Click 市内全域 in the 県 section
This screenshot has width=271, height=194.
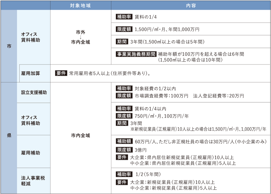[x=81, y=135]
